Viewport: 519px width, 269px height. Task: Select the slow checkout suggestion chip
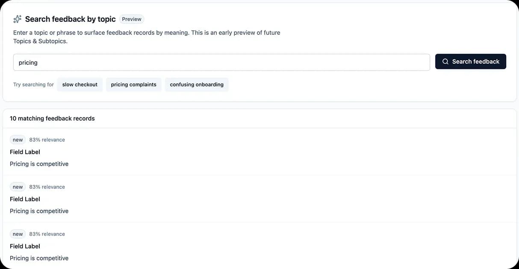80,85
